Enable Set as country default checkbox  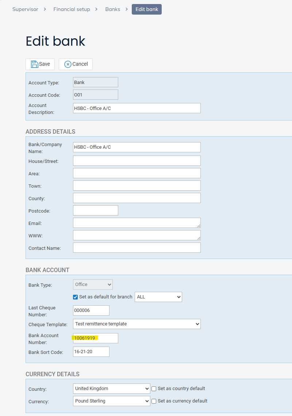[154, 389]
